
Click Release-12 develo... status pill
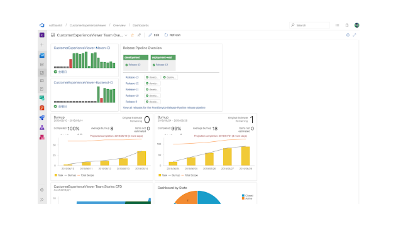(152, 83)
